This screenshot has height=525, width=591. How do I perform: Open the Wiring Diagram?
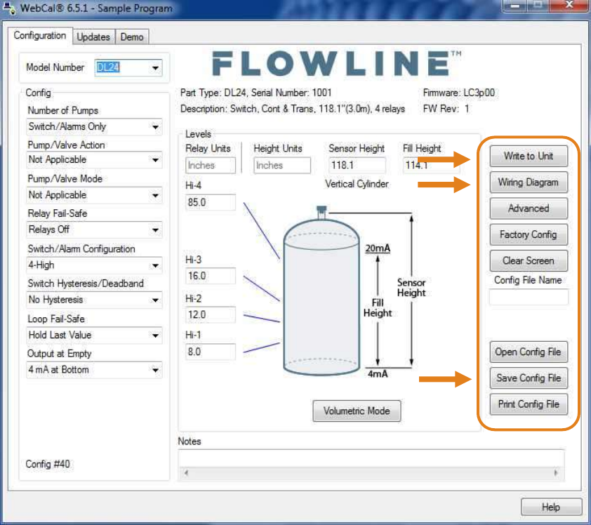(x=529, y=182)
